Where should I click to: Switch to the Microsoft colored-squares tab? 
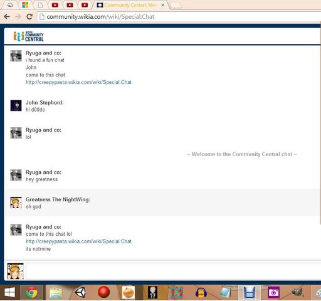pyautogui.click(x=25, y=5)
